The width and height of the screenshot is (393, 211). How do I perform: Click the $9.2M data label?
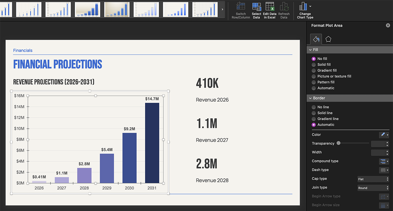(129, 129)
